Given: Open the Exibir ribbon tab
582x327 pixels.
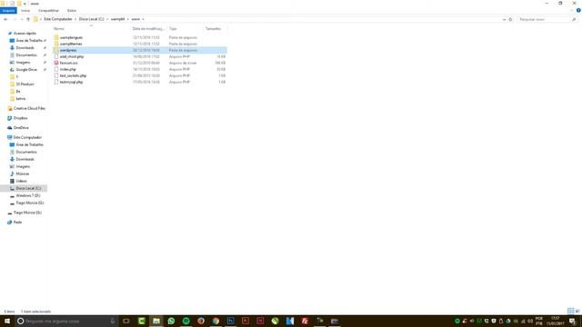Looking at the screenshot, I should [72, 11].
